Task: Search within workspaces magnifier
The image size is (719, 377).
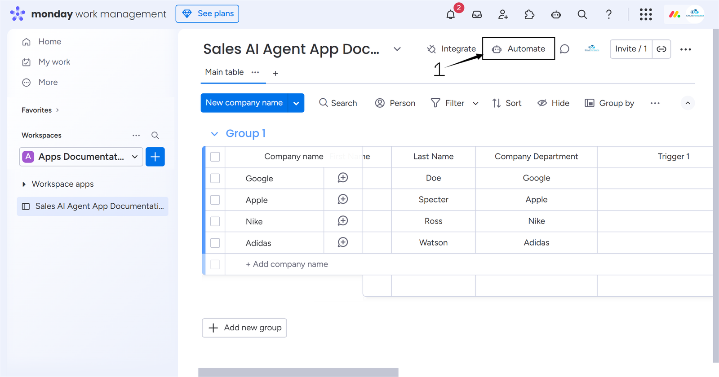Action: (155, 135)
